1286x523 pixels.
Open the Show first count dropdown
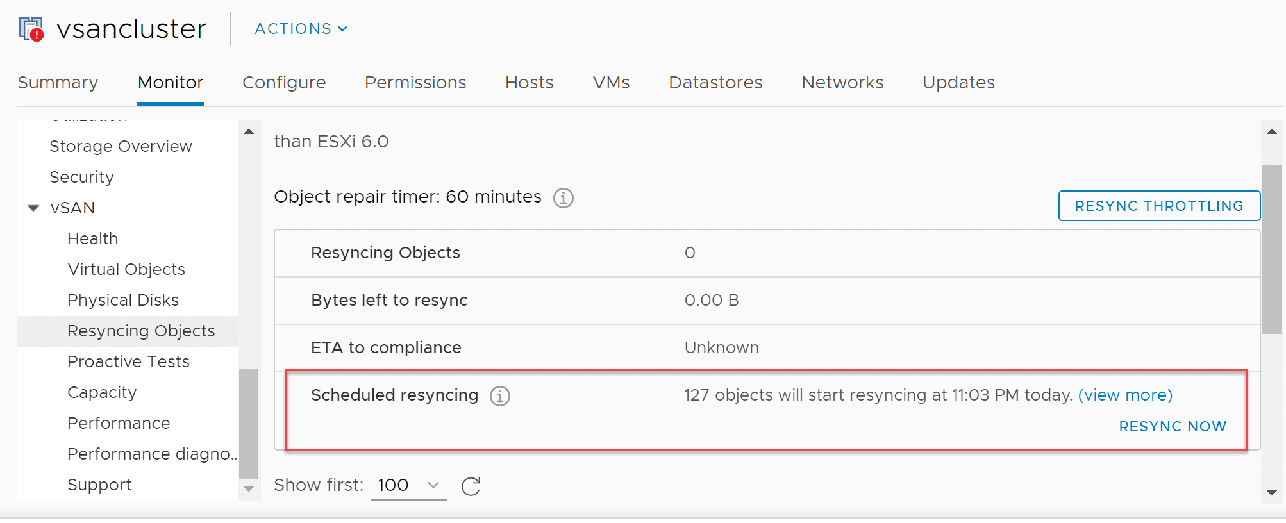(408, 485)
